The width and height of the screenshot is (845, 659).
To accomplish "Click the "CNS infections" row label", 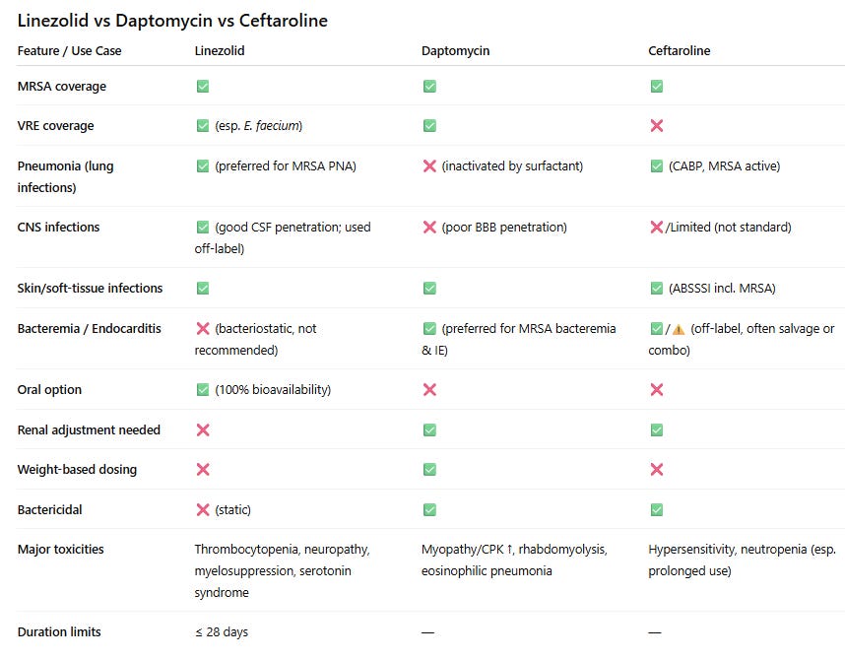I will tap(58, 227).
